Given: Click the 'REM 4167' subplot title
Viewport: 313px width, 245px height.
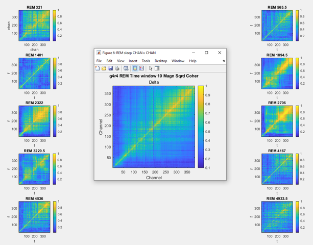Looking at the screenshot, I should (277, 151).
